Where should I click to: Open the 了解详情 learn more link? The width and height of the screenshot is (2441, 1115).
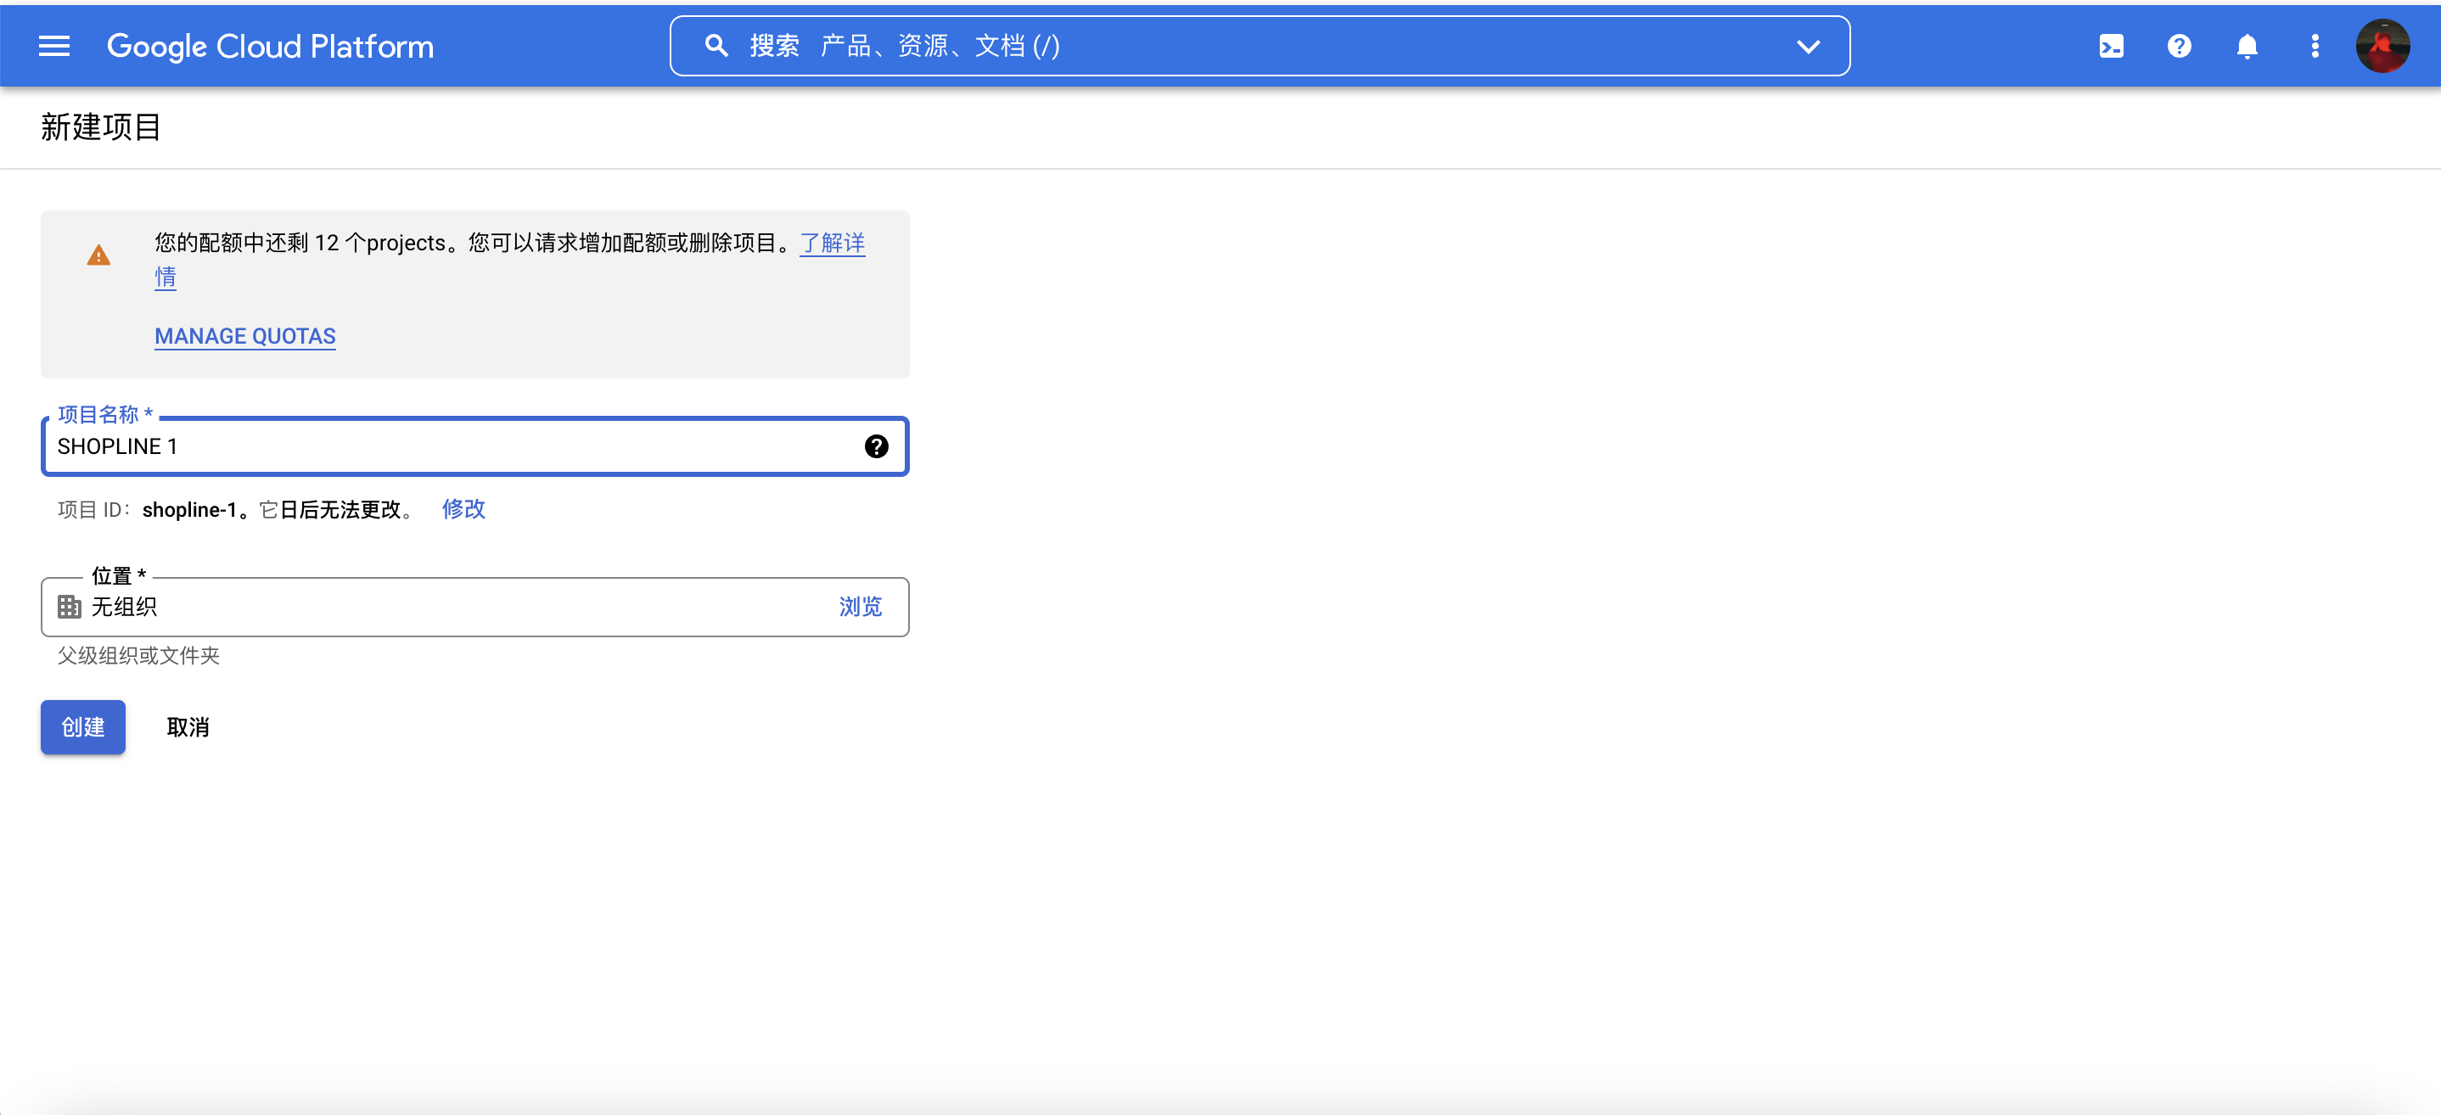point(831,244)
